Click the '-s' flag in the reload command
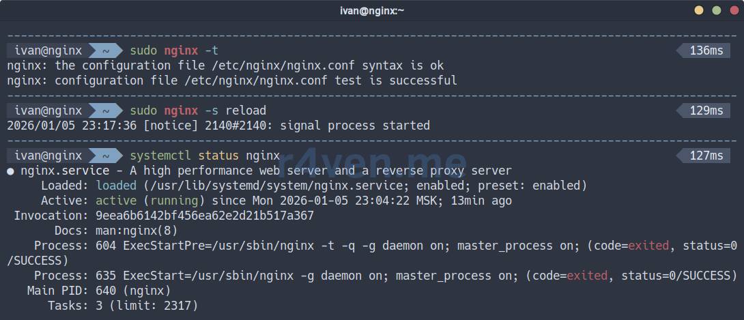The image size is (744, 320). (212, 111)
